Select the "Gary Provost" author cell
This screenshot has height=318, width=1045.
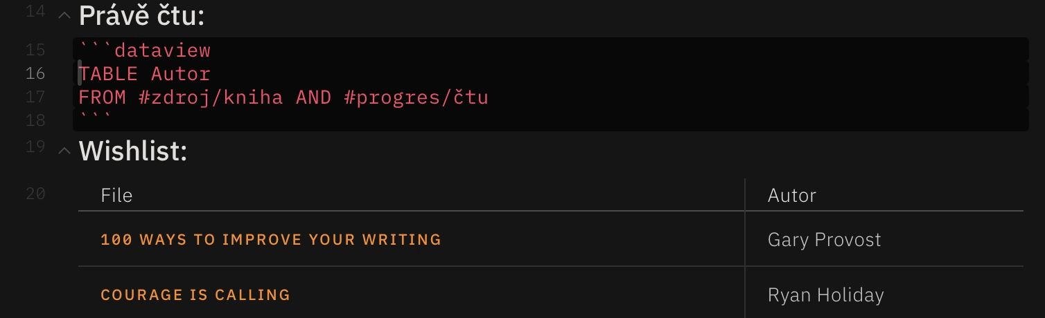[x=825, y=240]
